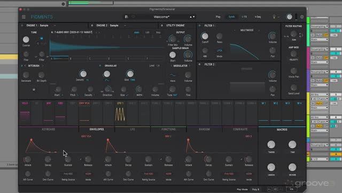Open the Welcome preset name dropdown
This screenshot has height=193, width=342.
pyautogui.click(x=161, y=17)
